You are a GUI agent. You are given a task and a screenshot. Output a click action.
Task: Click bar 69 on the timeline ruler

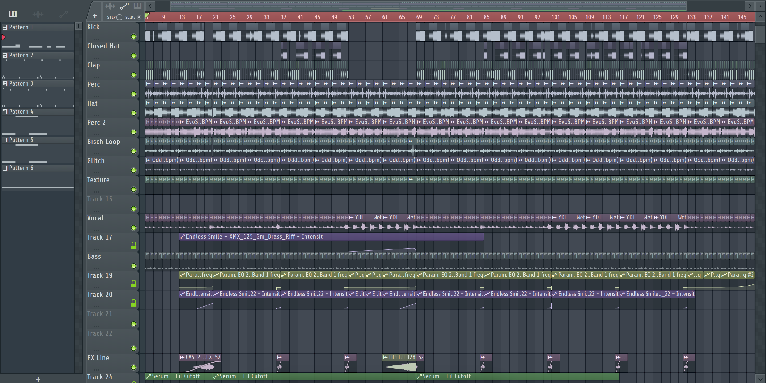[x=419, y=17]
